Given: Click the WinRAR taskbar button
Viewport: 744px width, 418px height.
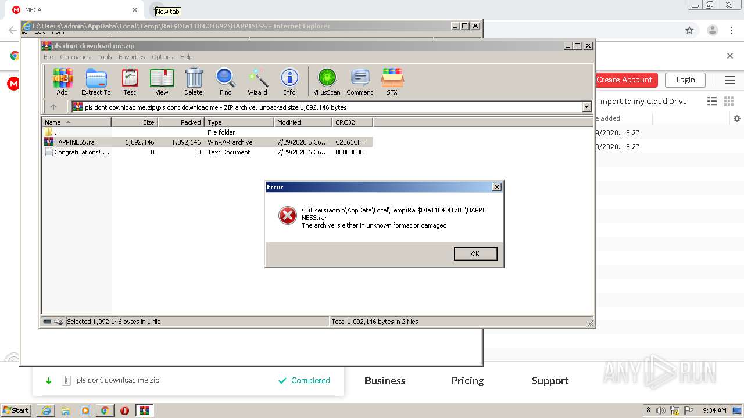Looking at the screenshot, I should [145, 410].
